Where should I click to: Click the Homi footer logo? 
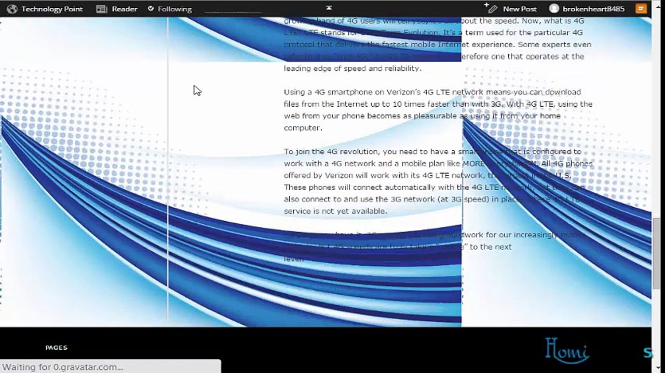tap(567, 350)
